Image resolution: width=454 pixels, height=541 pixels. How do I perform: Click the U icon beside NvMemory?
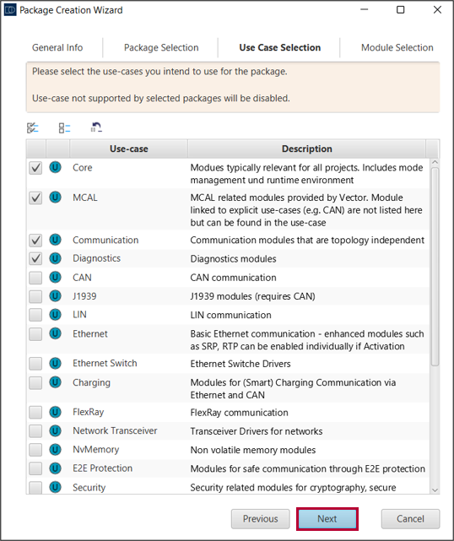coord(55,450)
